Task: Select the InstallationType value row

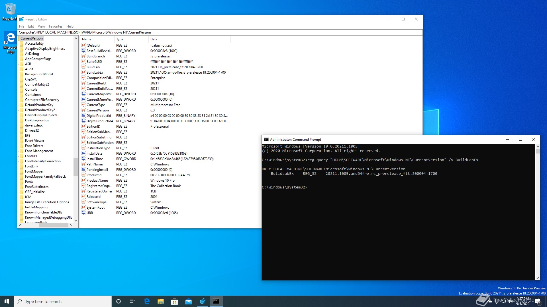Action: click(x=155, y=148)
